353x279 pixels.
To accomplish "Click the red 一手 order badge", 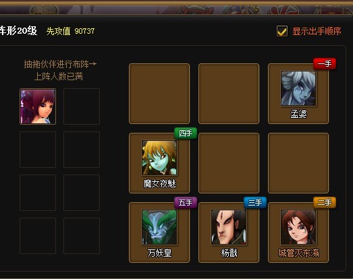I will click(x=325, y=64).
